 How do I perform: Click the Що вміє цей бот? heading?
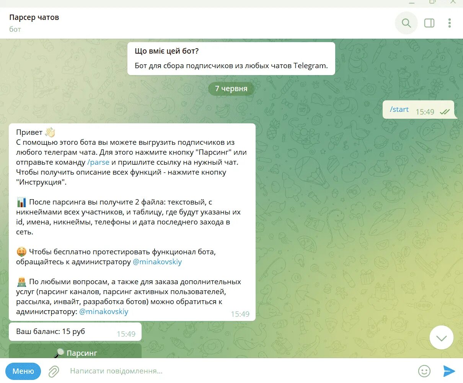pos(166,51)
